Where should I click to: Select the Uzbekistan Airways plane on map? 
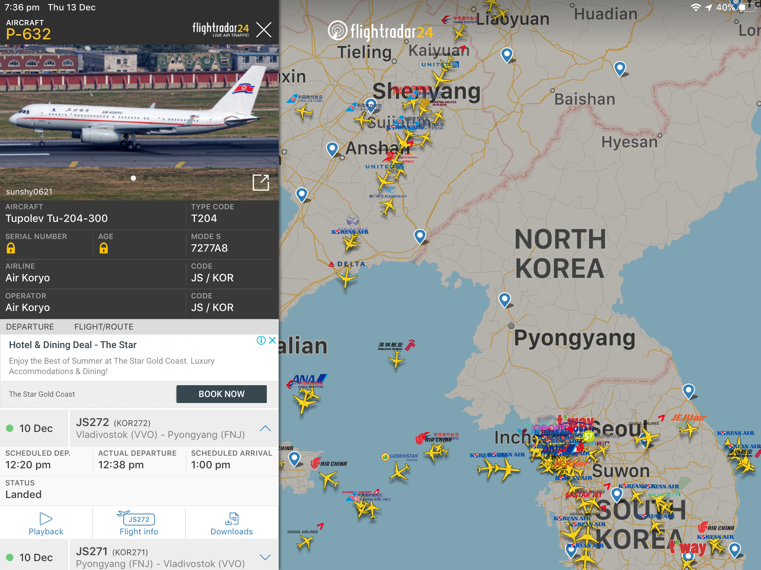(400, 471)
